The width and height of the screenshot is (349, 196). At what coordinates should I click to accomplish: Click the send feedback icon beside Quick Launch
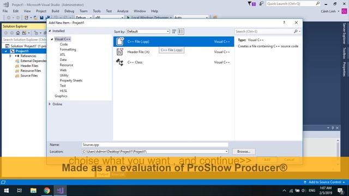[261, 4]
